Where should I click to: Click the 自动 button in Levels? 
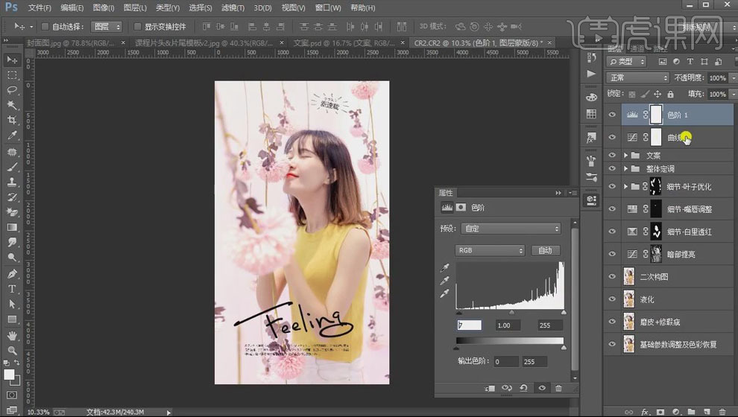[x=545, y=251]
